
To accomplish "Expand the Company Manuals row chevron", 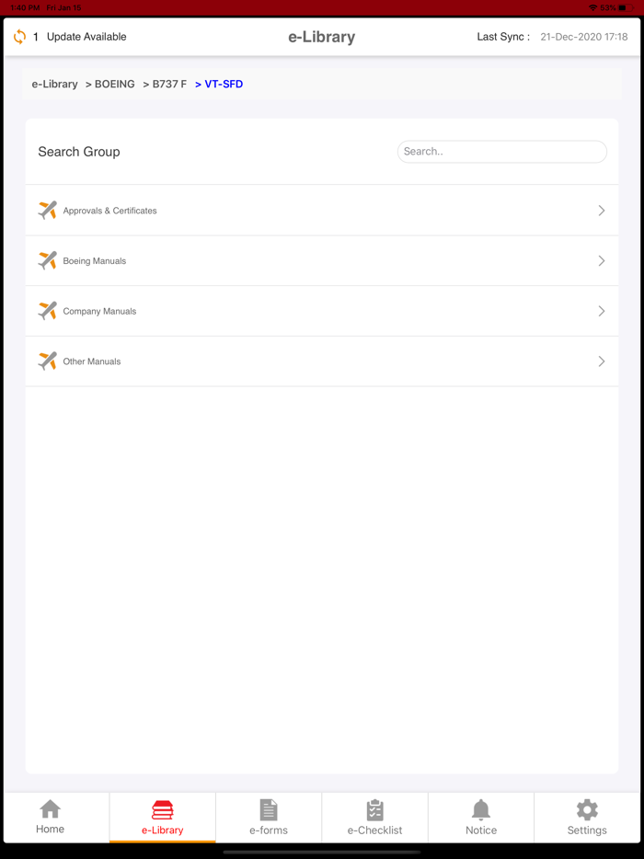I will point(602,310).
